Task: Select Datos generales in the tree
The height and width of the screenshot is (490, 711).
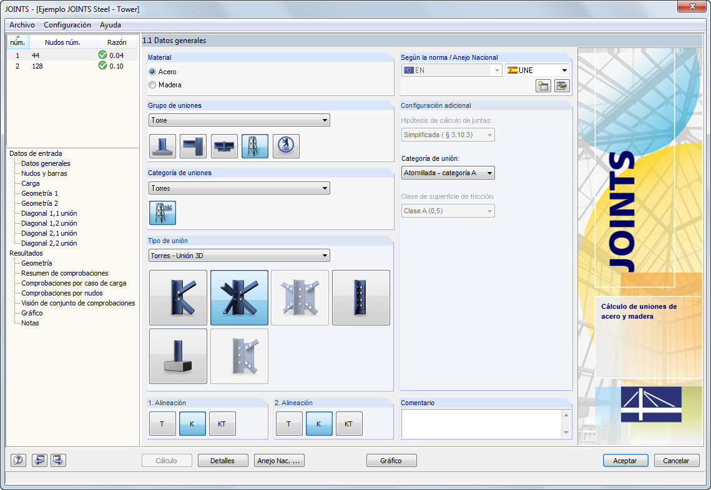Action: [46, 163]
